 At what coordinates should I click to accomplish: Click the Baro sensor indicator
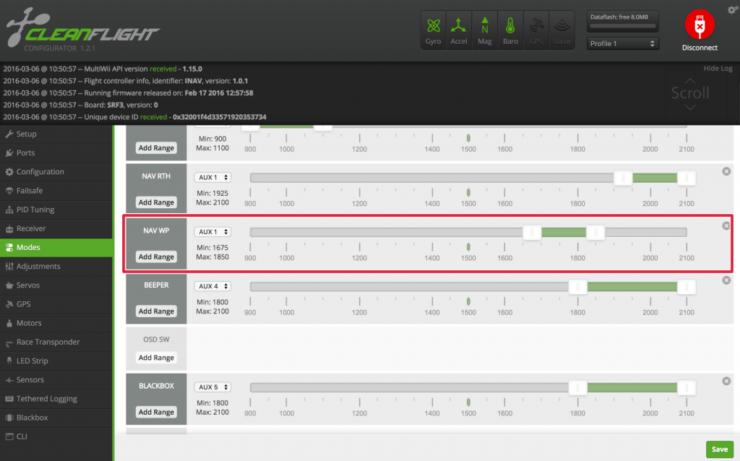tap(510, 29)
